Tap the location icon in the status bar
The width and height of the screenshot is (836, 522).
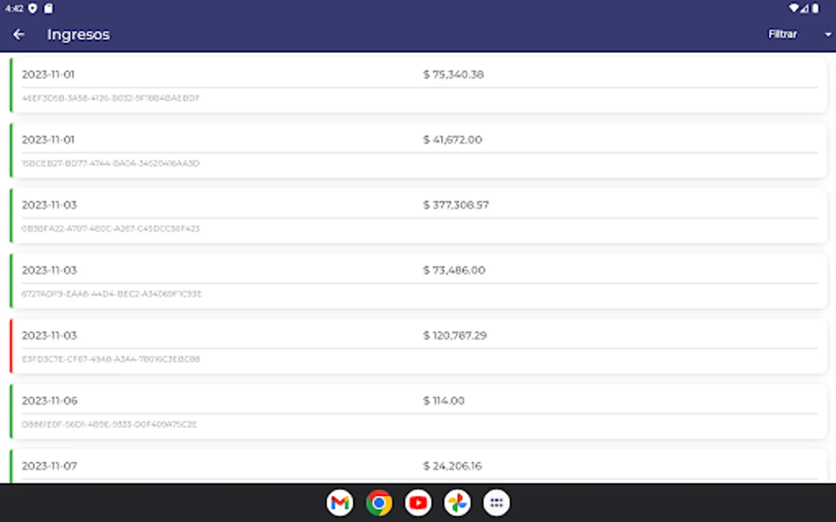pos(33,9)
